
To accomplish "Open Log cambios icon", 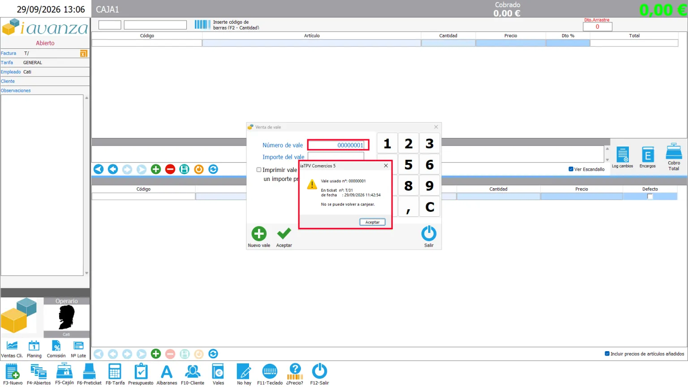I will click(623, 155).
